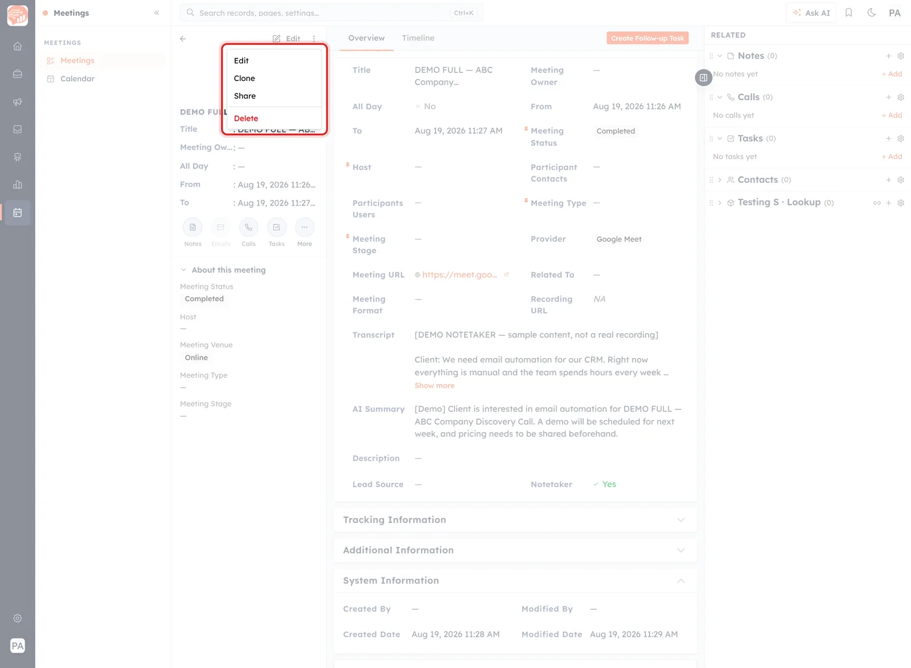Image resolution: width=911 pixels, height=668 pixels.
Task: Open the PA profile avatar at top right
Action: (894, 13)
